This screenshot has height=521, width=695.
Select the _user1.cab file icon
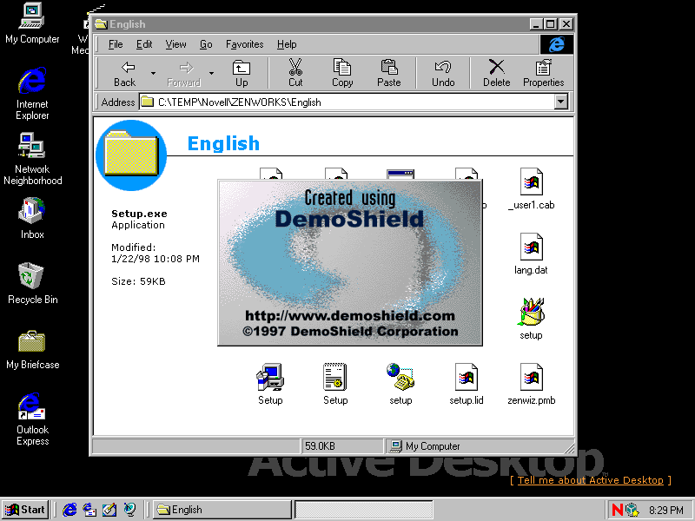click(531, 182)
